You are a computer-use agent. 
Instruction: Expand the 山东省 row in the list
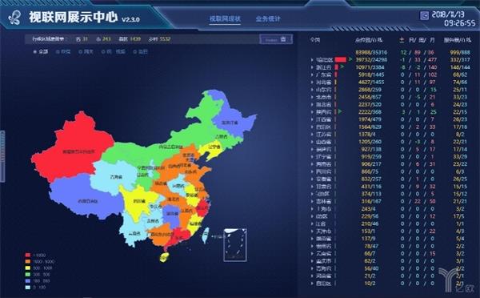[x=312, y=90]
